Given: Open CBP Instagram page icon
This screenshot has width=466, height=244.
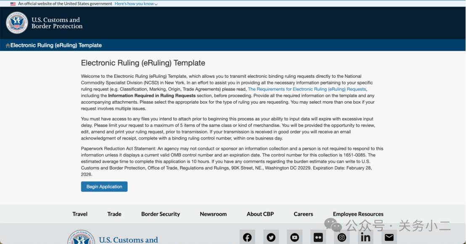Looking at the screenshot, I should click(x=342, y=237).
